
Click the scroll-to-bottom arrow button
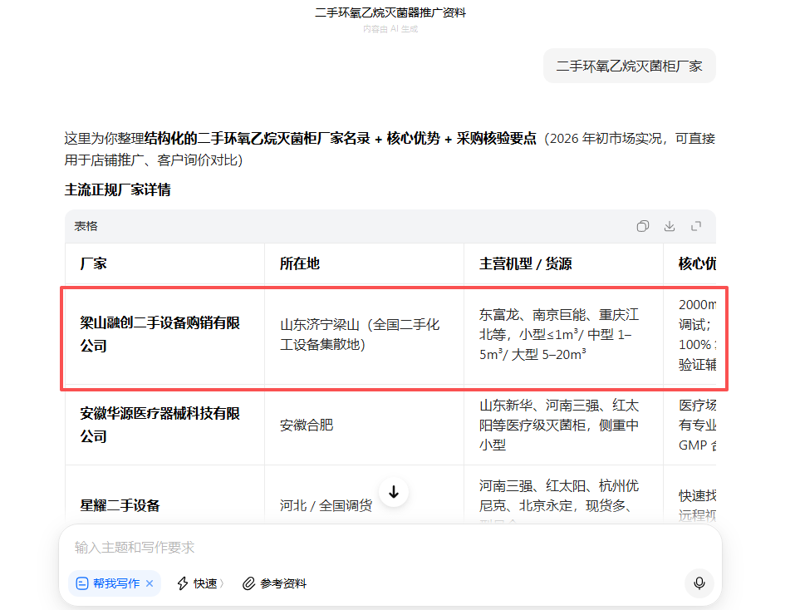click(x=394, y=492)
